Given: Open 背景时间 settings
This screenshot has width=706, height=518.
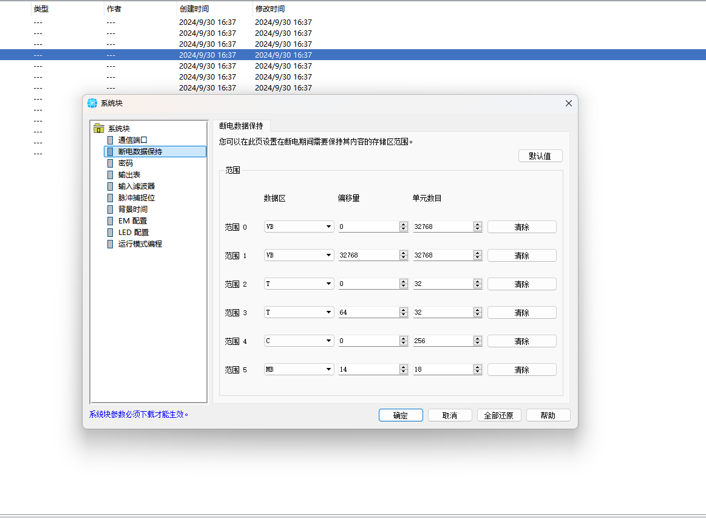Looking at the screenshot, I should pyautogui.click(x=132, y=209).
